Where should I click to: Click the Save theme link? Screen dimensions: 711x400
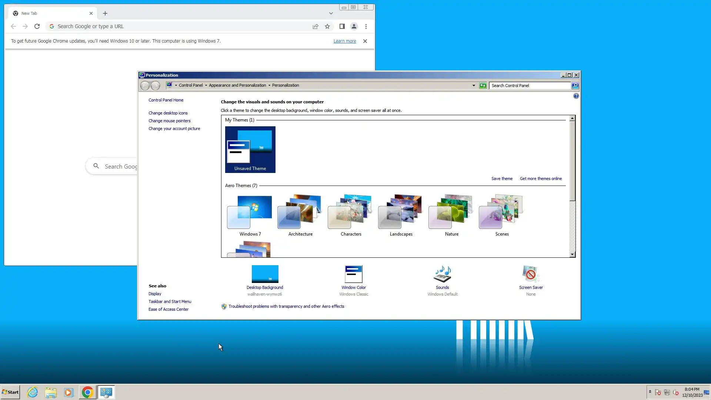coord(502,179)
